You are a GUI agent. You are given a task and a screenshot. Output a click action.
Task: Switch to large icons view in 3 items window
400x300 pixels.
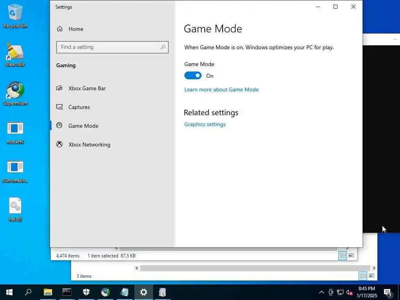(x=372, y=276)
